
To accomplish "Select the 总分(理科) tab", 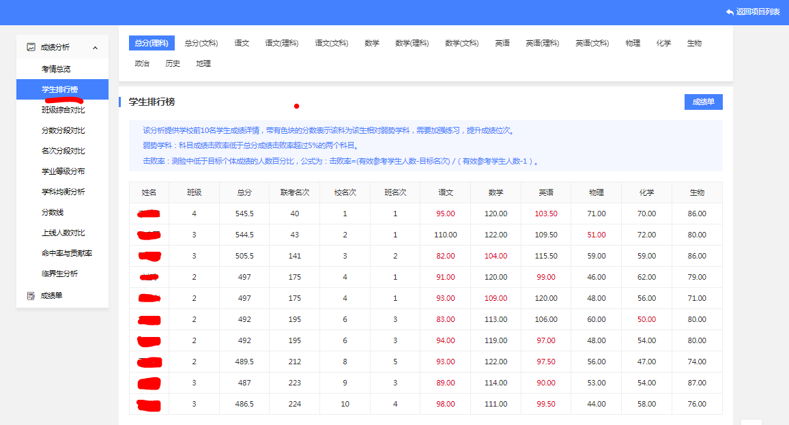I will (x=152, y=43).
